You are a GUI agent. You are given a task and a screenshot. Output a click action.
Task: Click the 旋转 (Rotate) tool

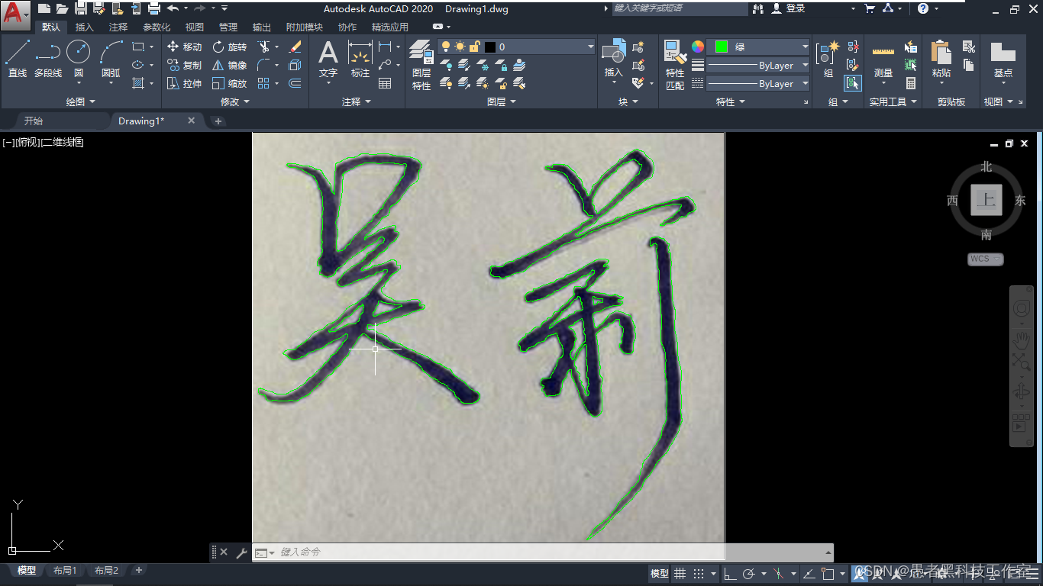point(229,47)
